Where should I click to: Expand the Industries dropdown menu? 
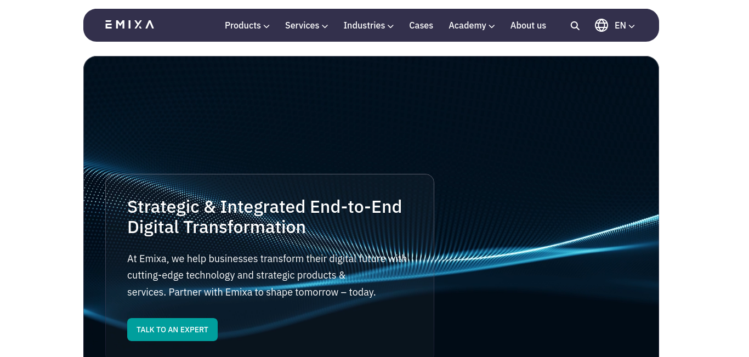(368, 26)
